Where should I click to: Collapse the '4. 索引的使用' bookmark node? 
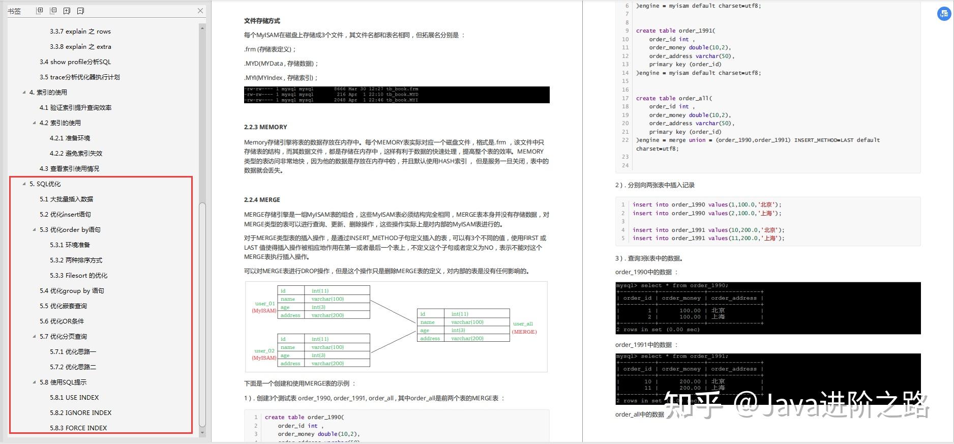24,93
